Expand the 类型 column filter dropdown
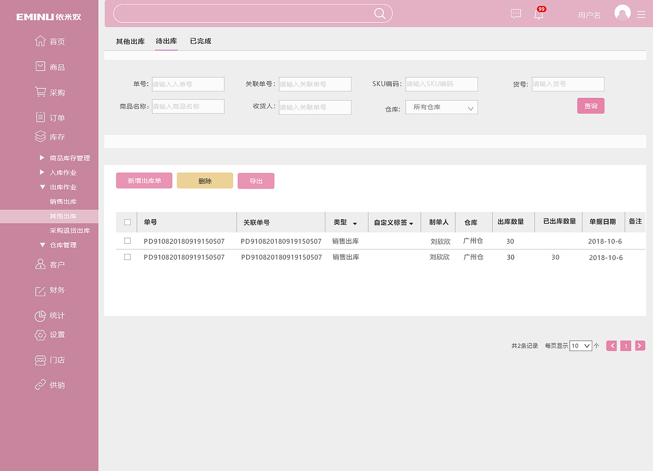 click(356, 223)
